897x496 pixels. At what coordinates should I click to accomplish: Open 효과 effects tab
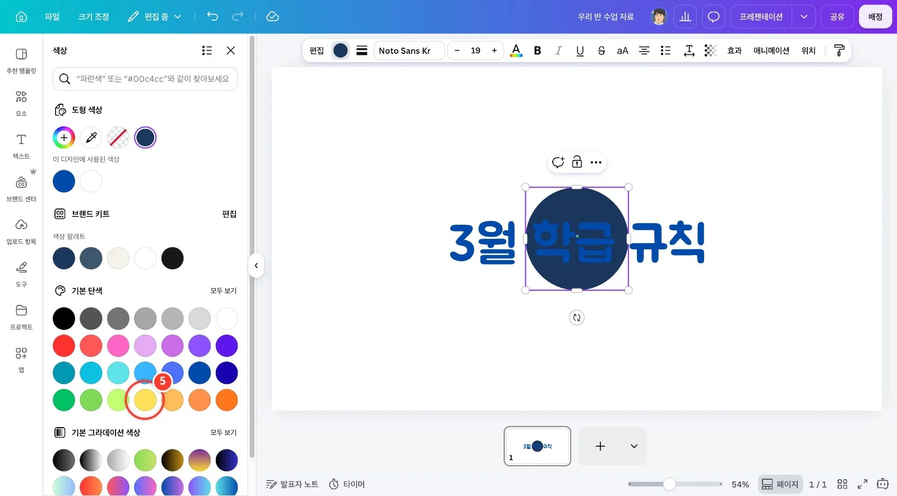point(734,50)
